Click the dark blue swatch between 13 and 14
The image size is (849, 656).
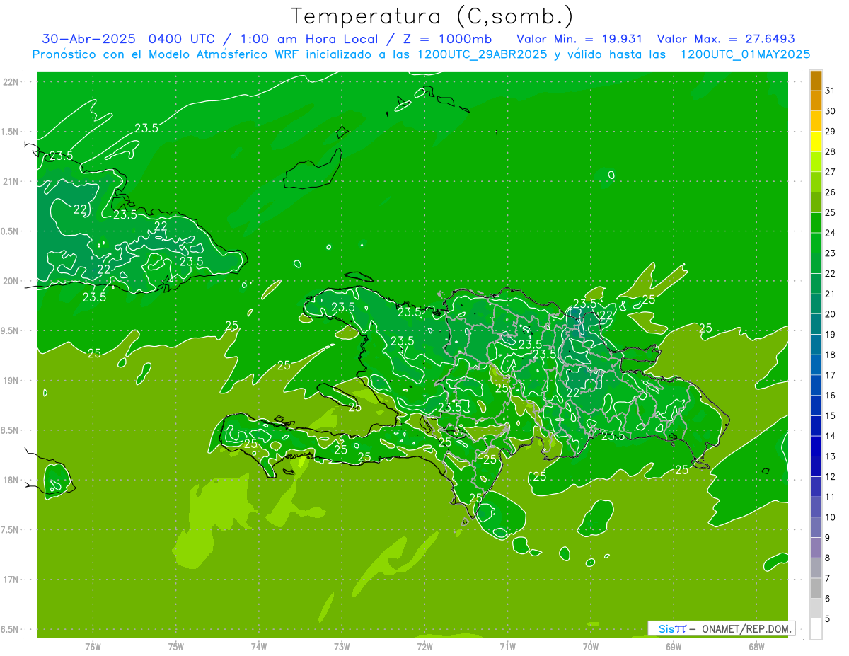pos(816,447)
